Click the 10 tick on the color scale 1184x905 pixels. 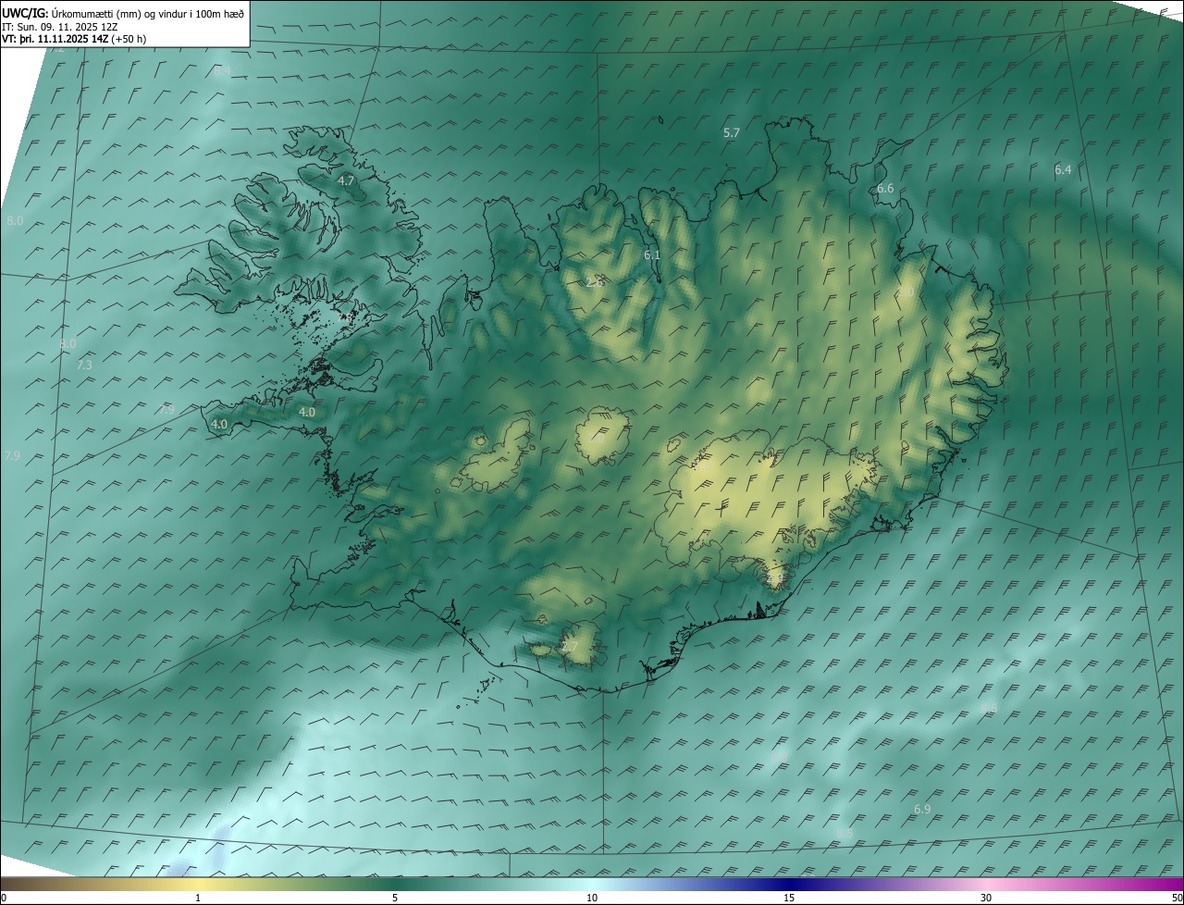(592, 899)
